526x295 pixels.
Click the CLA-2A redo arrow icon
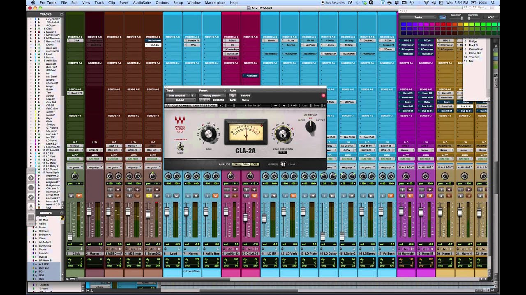pos(230,106)
